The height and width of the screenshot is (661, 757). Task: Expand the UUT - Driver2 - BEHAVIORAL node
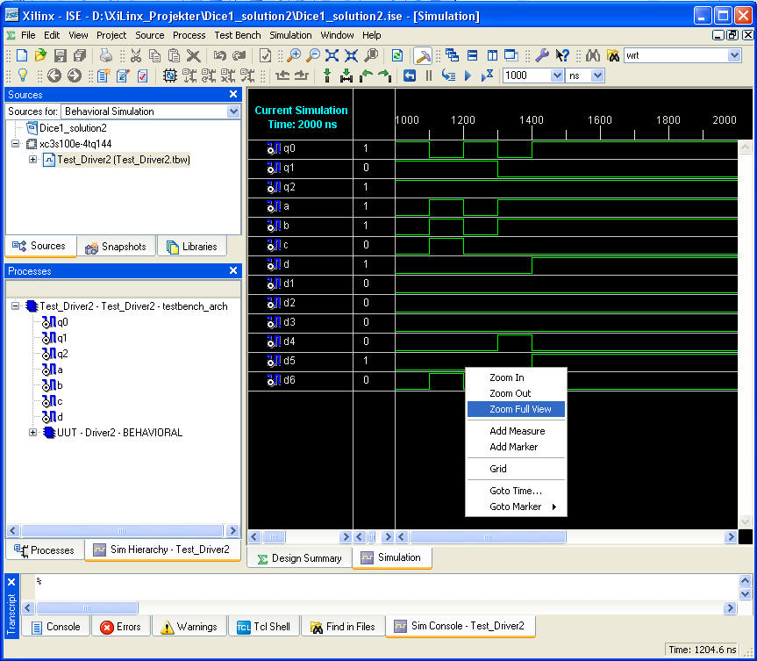[x=32, y=433]
